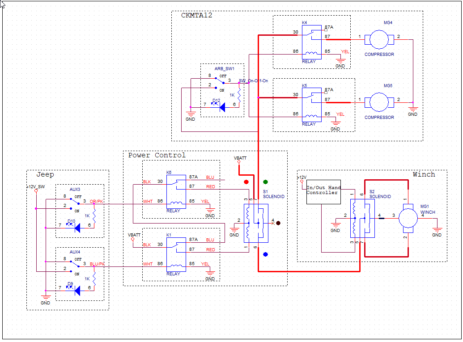Click the AUX3 switch contact arm

[75, 202]
